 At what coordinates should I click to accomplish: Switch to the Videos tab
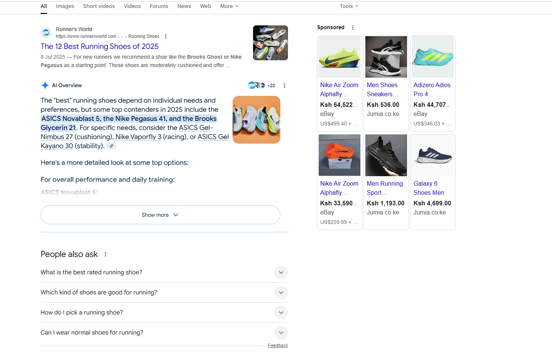[132, 6]
